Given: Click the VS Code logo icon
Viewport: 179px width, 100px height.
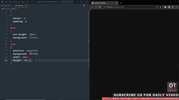Looking at the screenshot, I should (x=2, y=2).
